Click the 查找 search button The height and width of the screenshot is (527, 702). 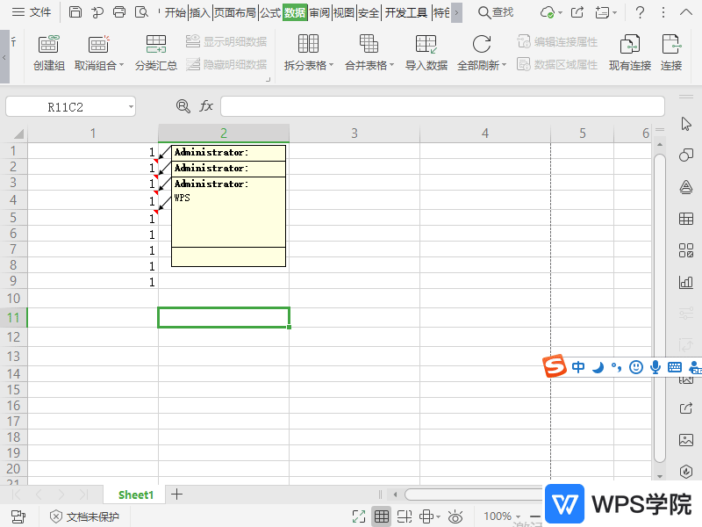496,12
